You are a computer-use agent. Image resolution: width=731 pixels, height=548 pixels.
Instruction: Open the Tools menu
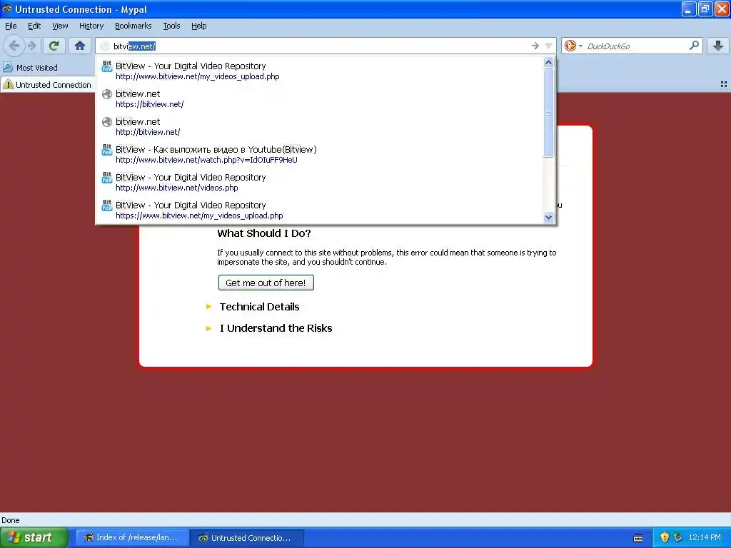[171, 26]
